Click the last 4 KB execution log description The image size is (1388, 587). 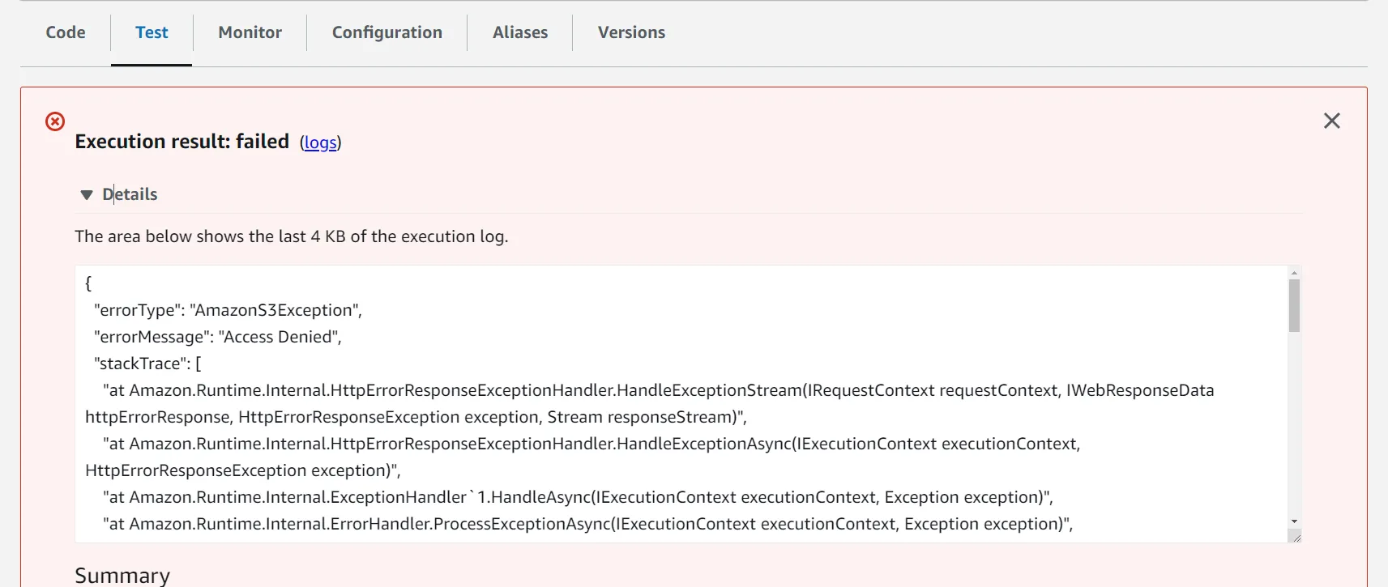(291, 236)
